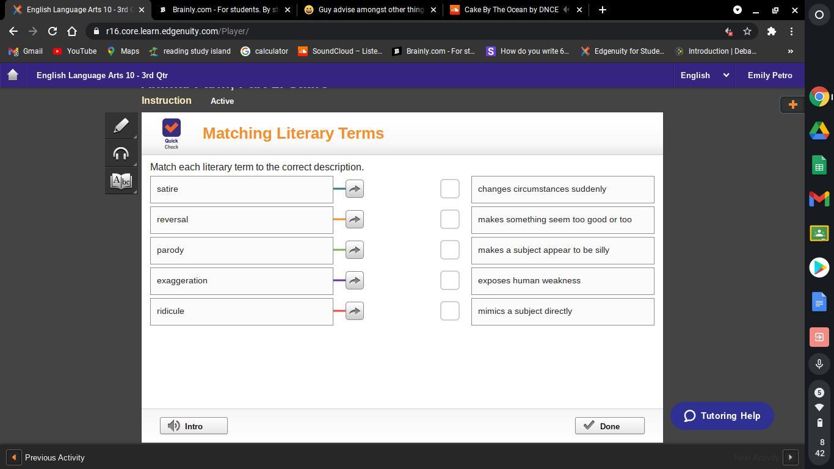Image resolution: width=834 pixels, height=469 pixels.
Task: Go to Edgenuity home icon
Action: (13, 75)
